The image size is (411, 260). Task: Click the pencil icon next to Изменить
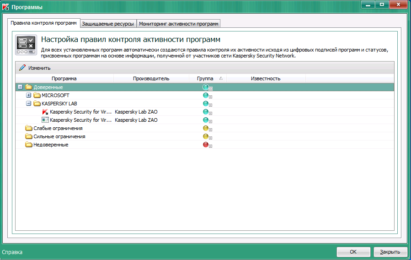click(22, 68)
